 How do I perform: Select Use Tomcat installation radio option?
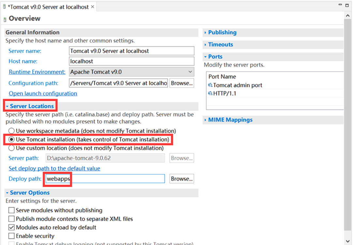pyautogui.click(x=11, y=139)
